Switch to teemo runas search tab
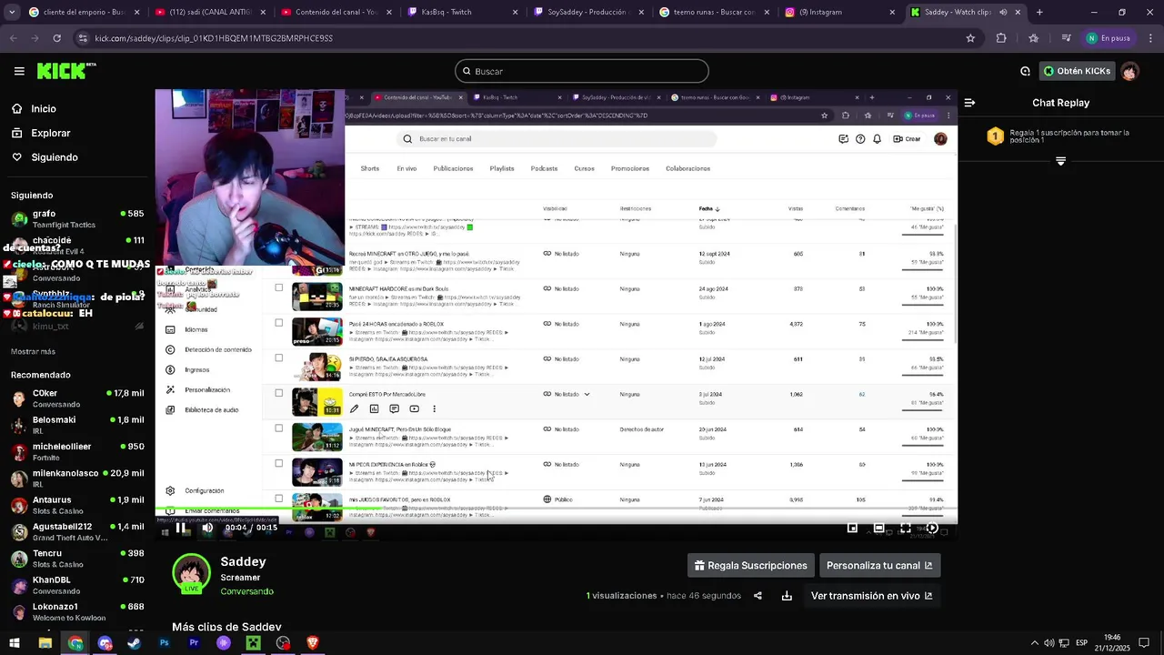 point(714,12)
